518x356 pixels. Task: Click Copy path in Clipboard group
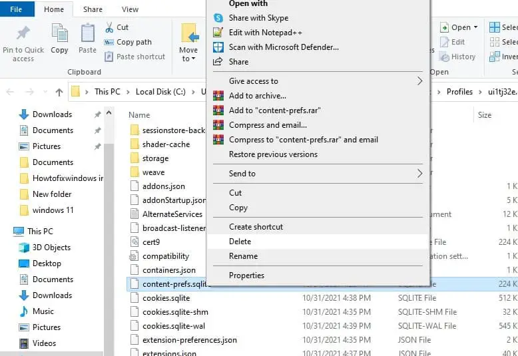tap(133, 42)
